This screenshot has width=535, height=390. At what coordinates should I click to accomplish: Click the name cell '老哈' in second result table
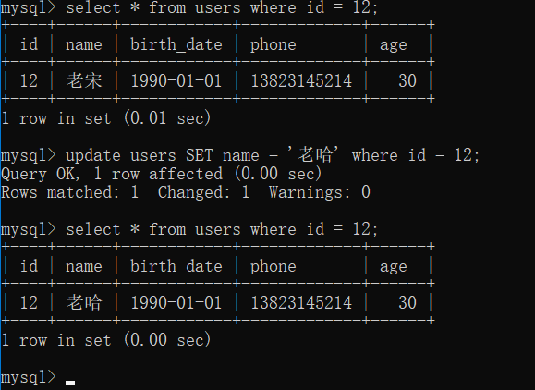pyautogui.click(x=84, y=302)
